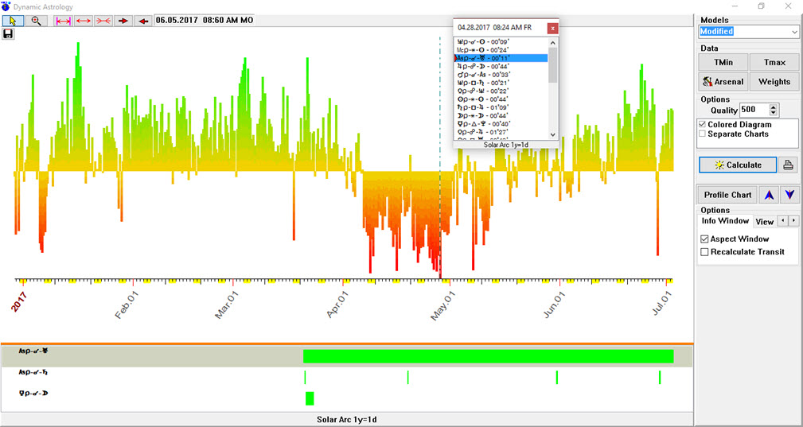
Task: Switch to the View tab
Action: (764, 222)
